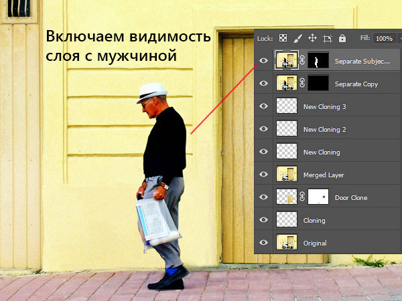Select the Merged Layer thumbnail
The image size is (402, 301).
point(287,174)
